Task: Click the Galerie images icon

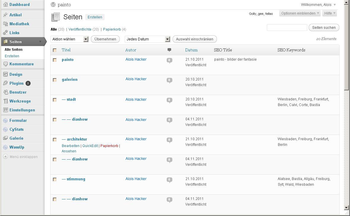Action: [6, 138]
